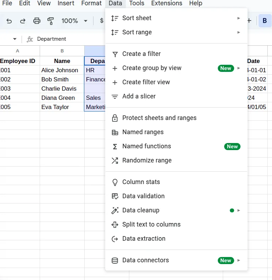The image size is (272, 280).
Task: Open the View menu
Action: coord(44,3)
